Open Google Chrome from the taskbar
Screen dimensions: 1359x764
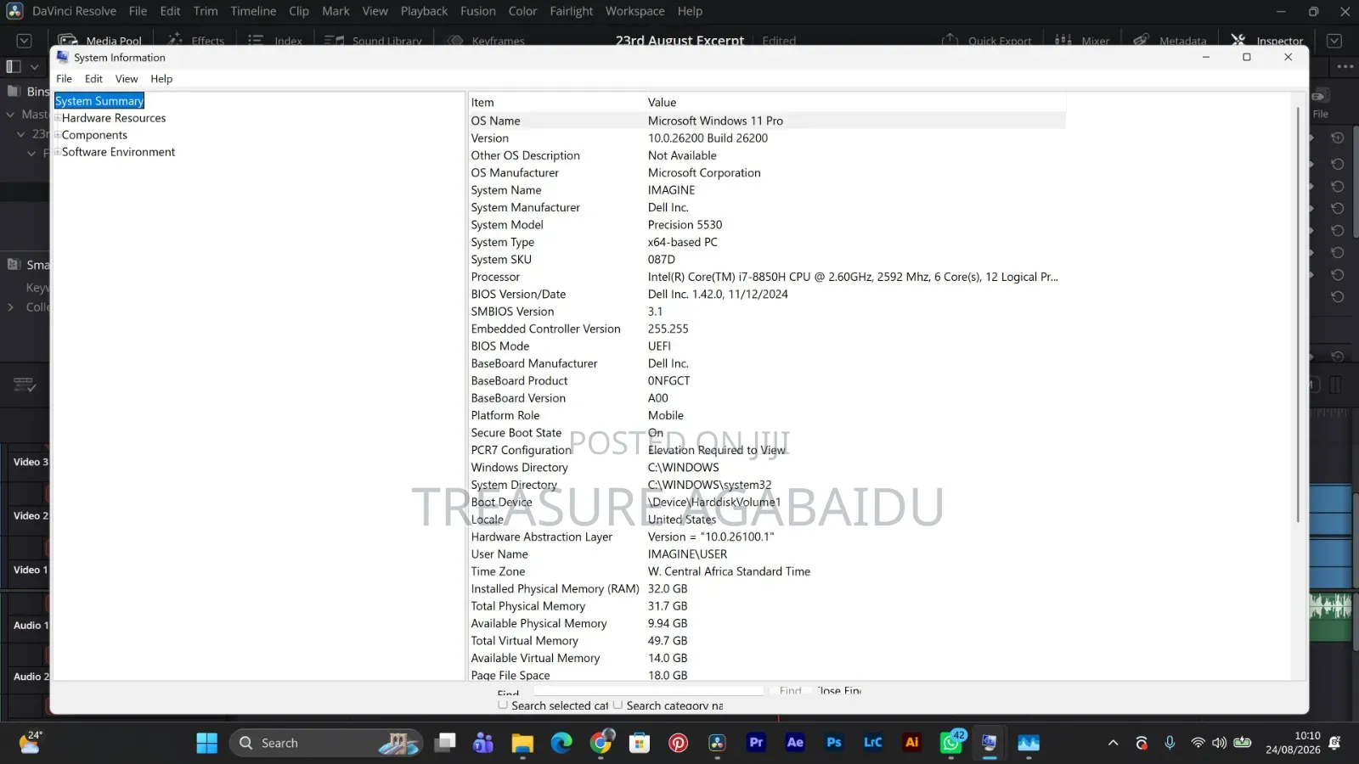[x=601, y=743]
